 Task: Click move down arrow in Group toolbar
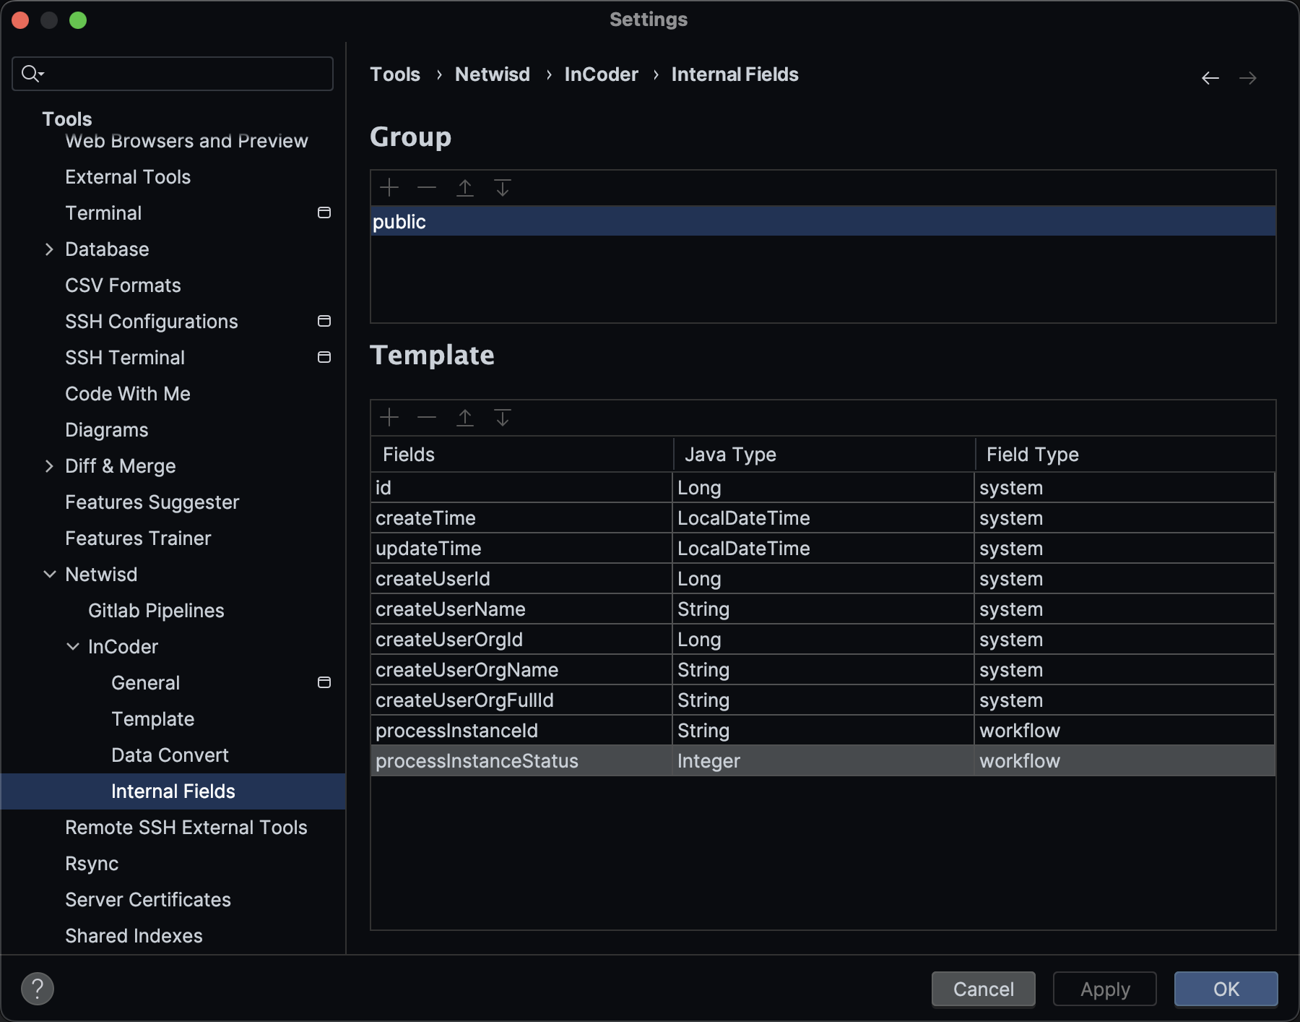point(503,188)
